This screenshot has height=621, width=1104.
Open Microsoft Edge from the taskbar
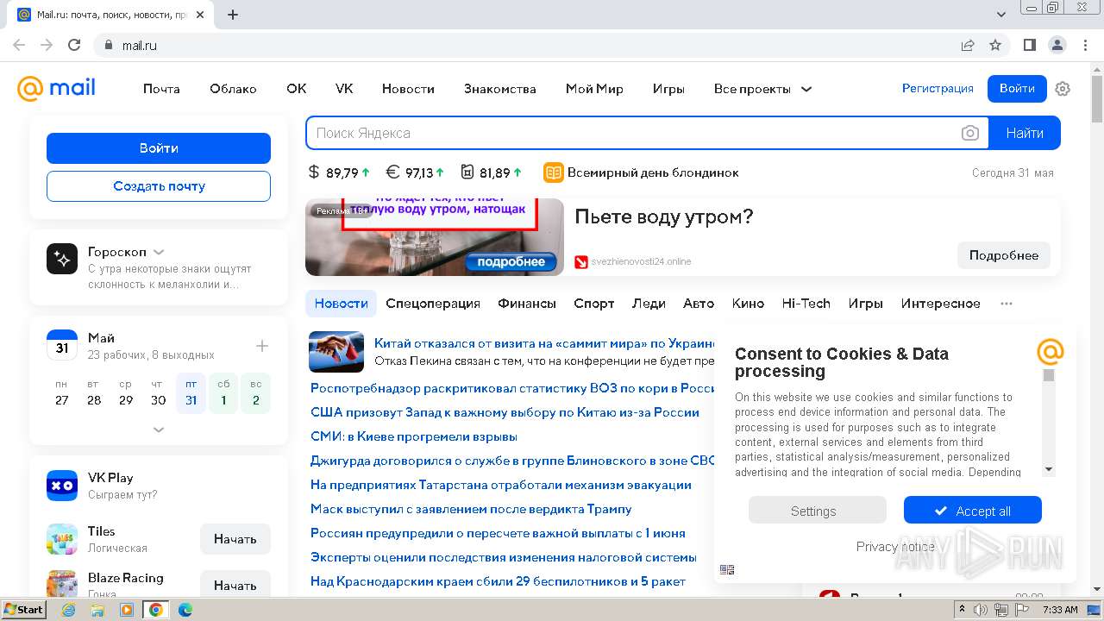tap(185, 610)
